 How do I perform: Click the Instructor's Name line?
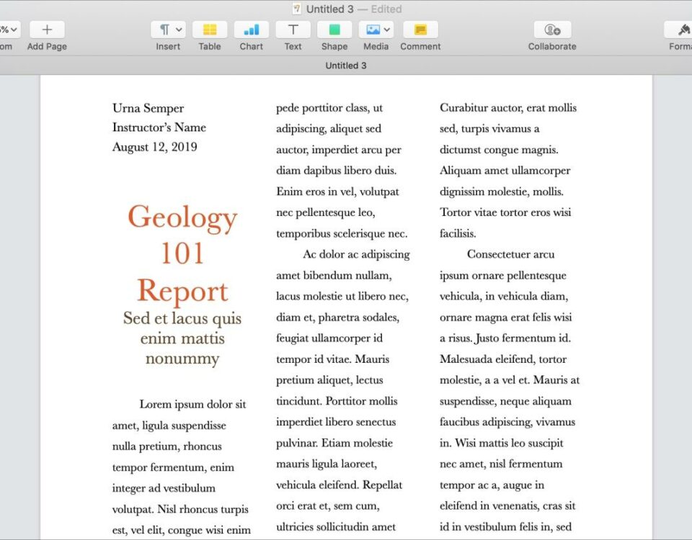(159, 127)
